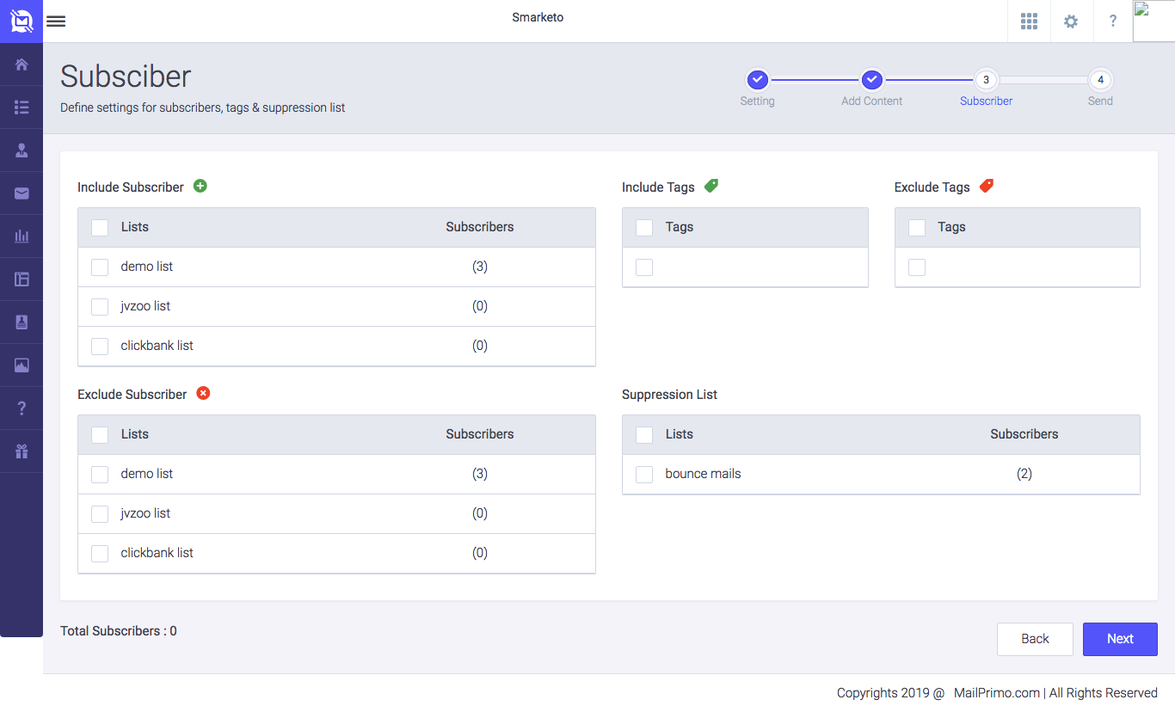1175x712 pixels.
Task: Click the Back button
Action: point(1035,639)
